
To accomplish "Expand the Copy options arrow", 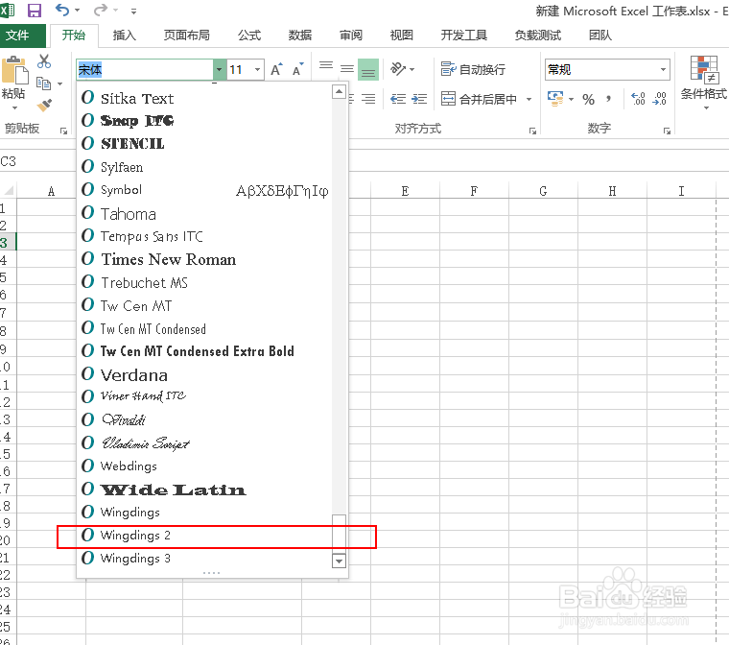I will pyautogui.click(x=60, y=84).
